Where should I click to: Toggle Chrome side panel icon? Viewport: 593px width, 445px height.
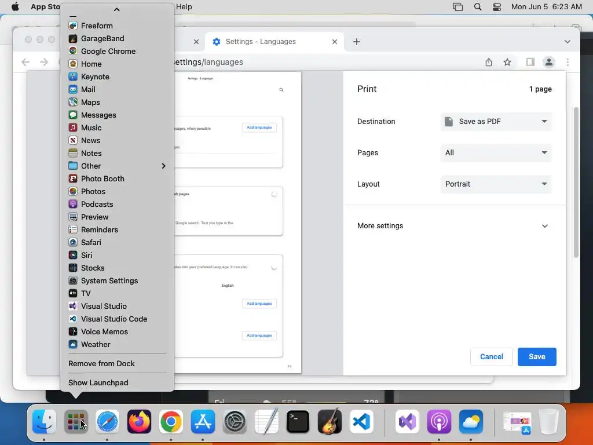(530, 62)
